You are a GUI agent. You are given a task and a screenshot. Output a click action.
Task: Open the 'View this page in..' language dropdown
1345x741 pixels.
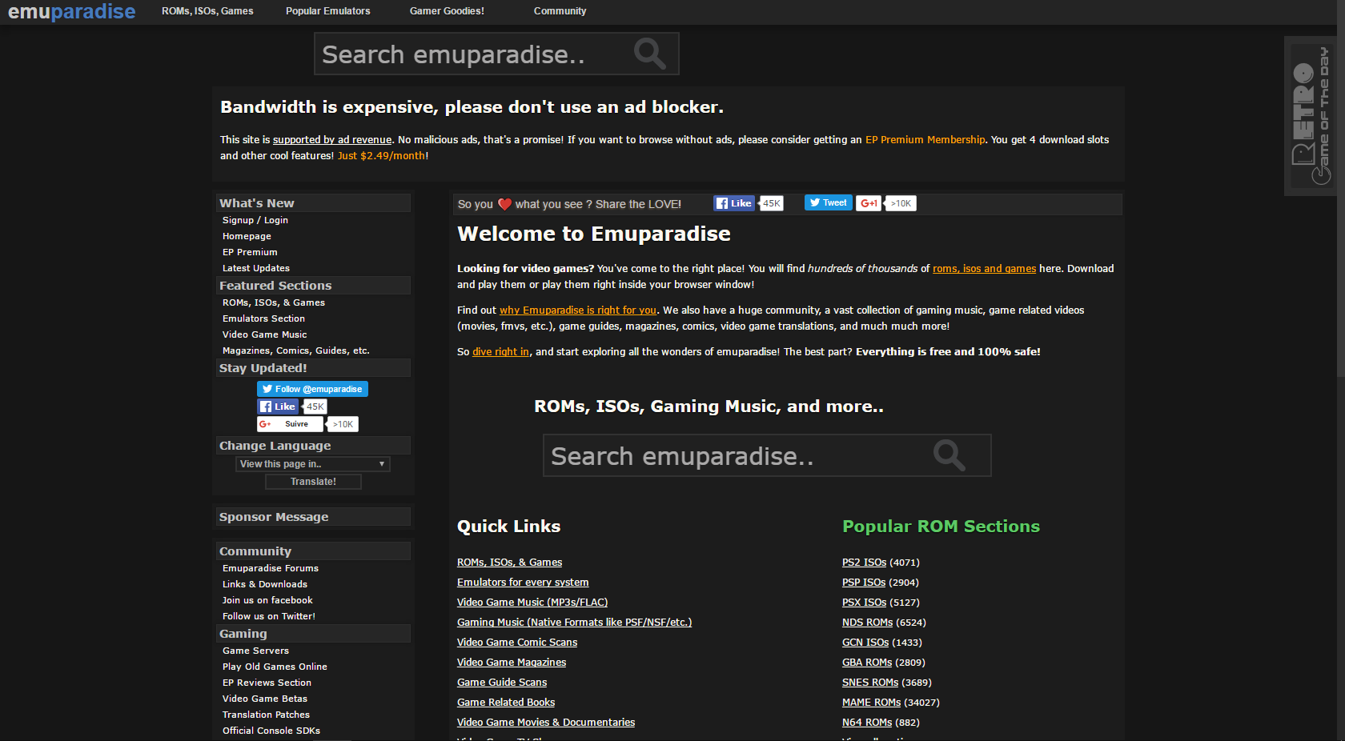coord(312,463)
